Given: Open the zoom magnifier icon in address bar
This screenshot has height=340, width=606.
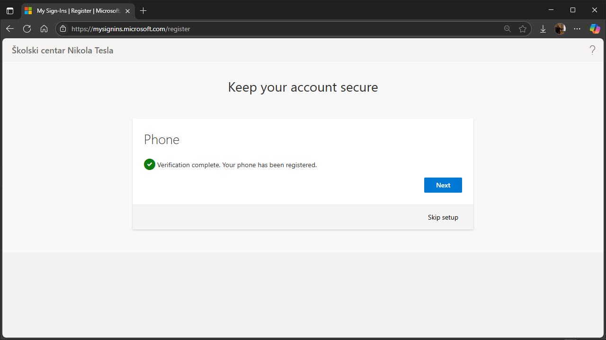Looking at the screenshot, I should (508, 29).
